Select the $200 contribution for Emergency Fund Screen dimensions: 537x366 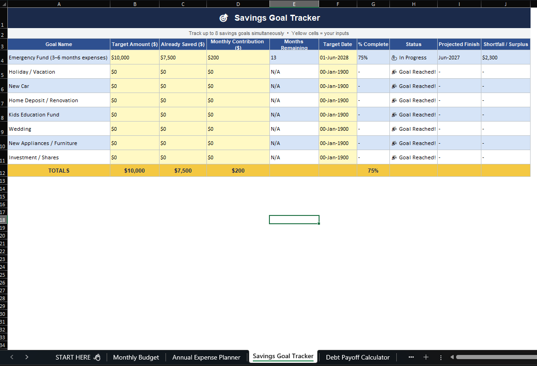[238, 58]
